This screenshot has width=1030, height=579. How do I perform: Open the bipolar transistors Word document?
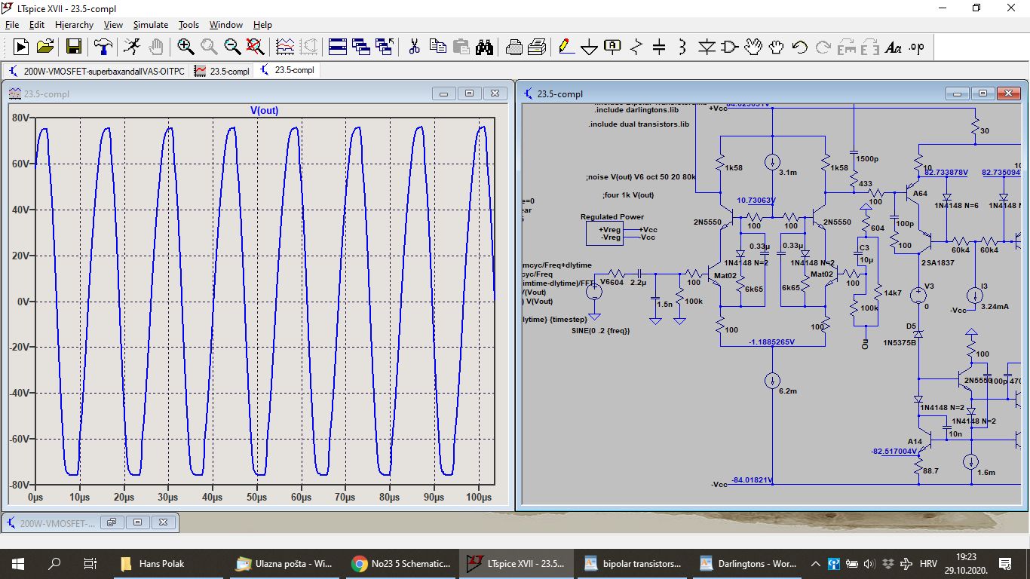pos(633,563)
